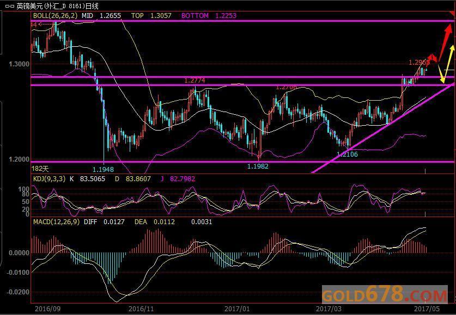Select the BOLL MID value 1.2655
The image size is (456, 315).
click(x=110, y=16)
